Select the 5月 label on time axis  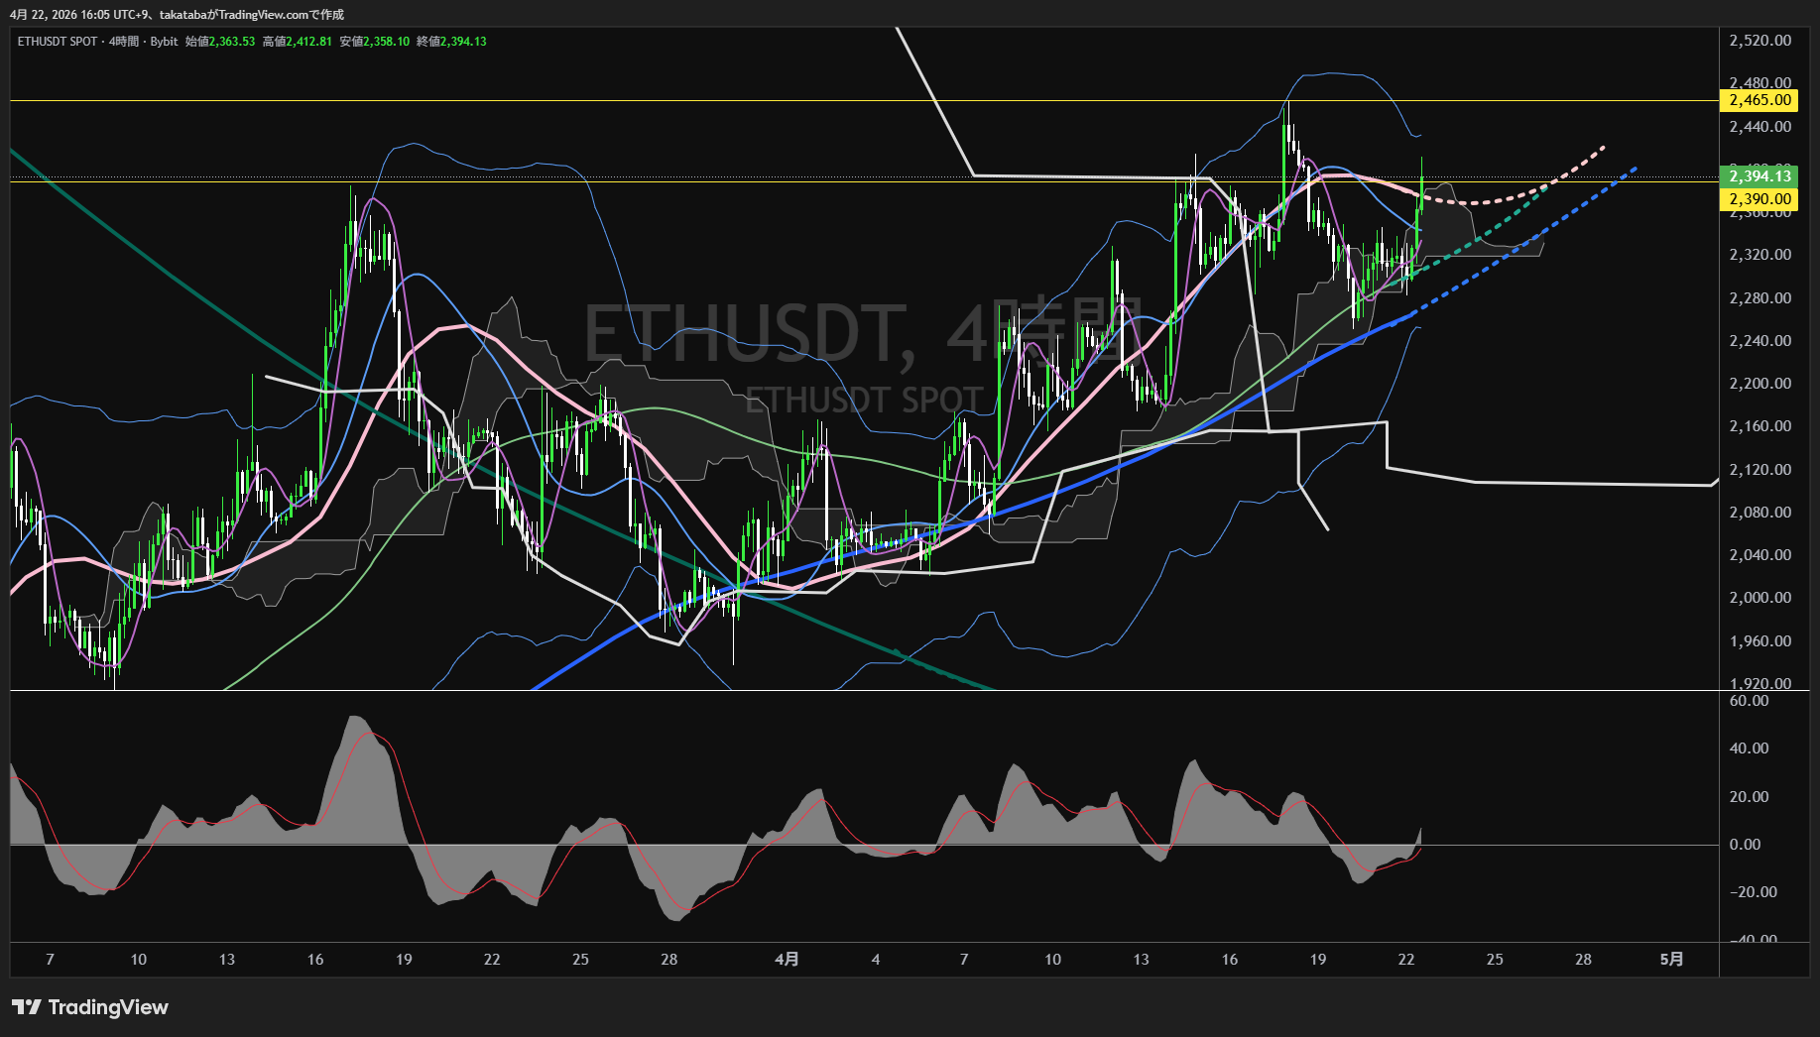1671,959
